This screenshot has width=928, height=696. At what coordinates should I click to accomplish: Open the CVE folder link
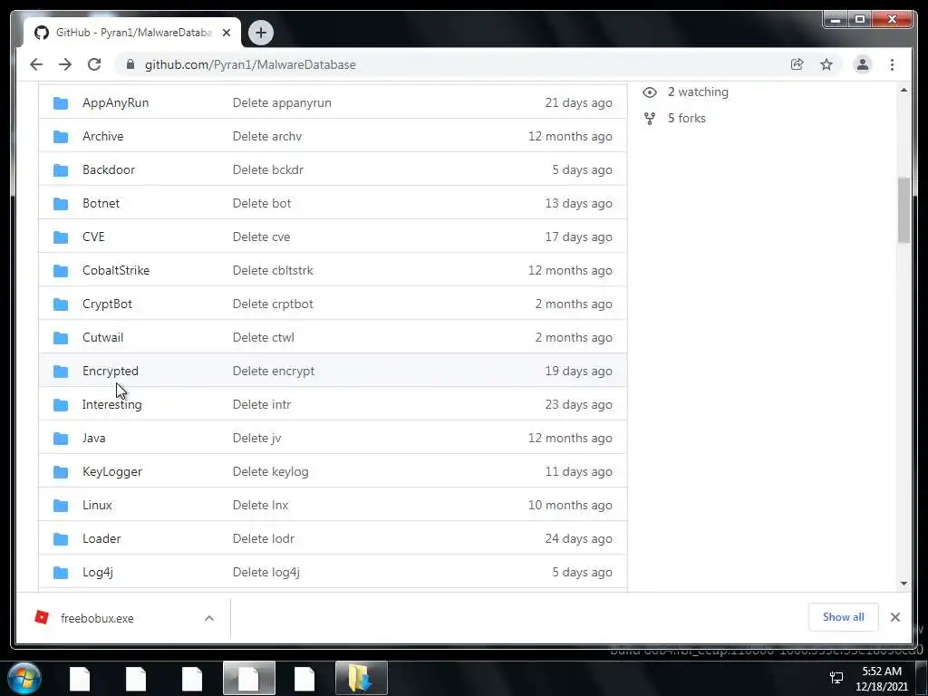click(x=93, y=237)
